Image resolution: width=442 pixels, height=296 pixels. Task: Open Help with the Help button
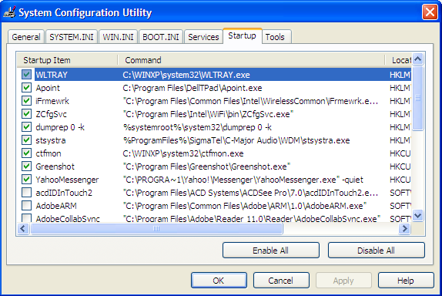point(406,281)
